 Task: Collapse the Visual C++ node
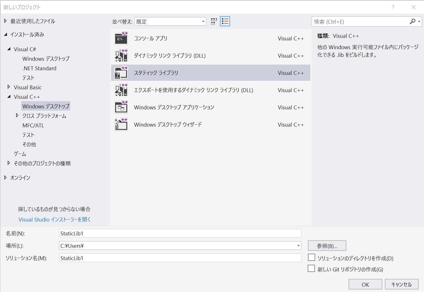[x=9, y=96]
